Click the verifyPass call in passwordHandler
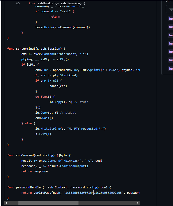Screen dimensions: 173x206 [x=42, y=193]
